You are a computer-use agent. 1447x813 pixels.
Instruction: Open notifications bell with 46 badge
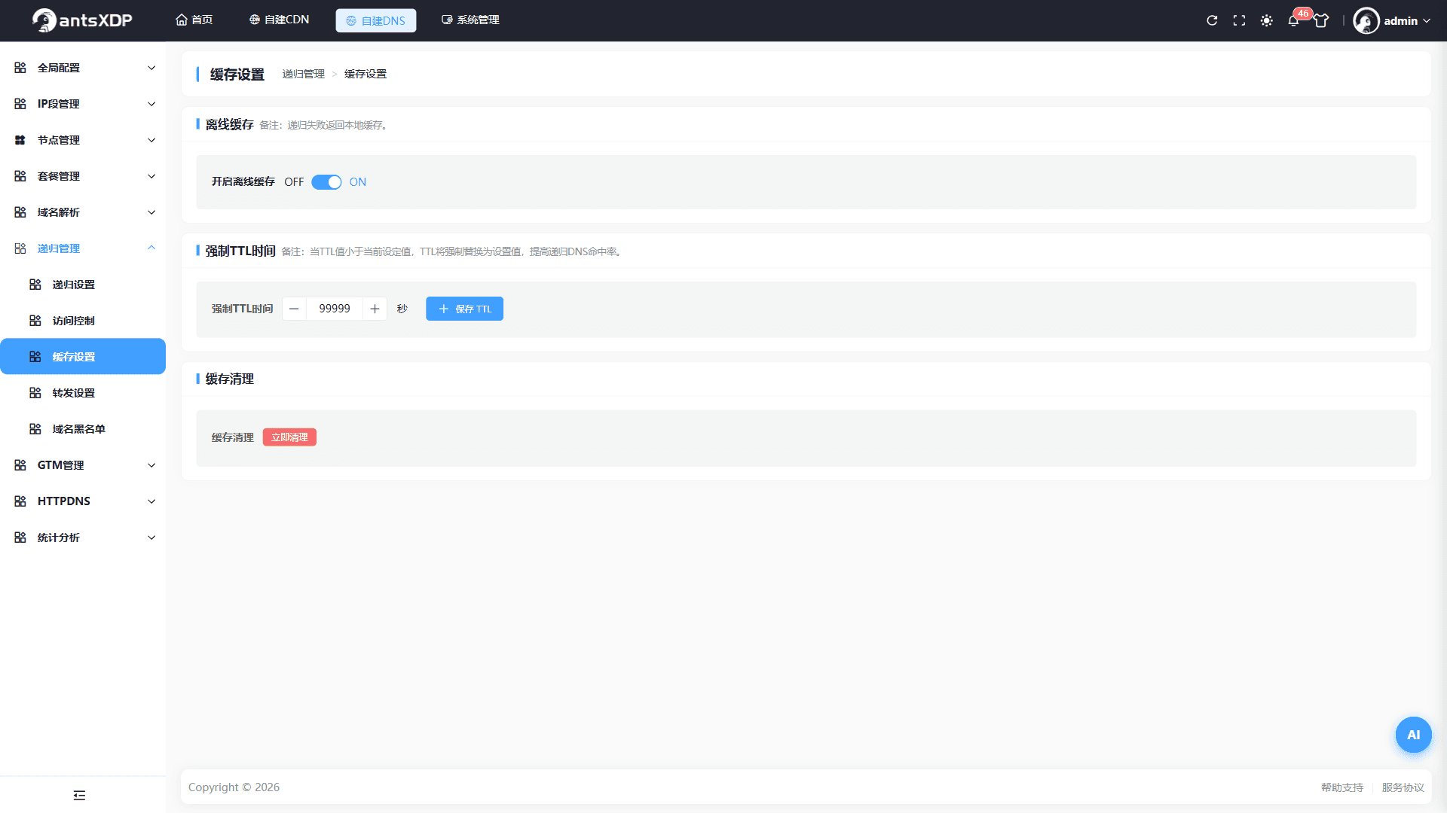(1293, 20)
